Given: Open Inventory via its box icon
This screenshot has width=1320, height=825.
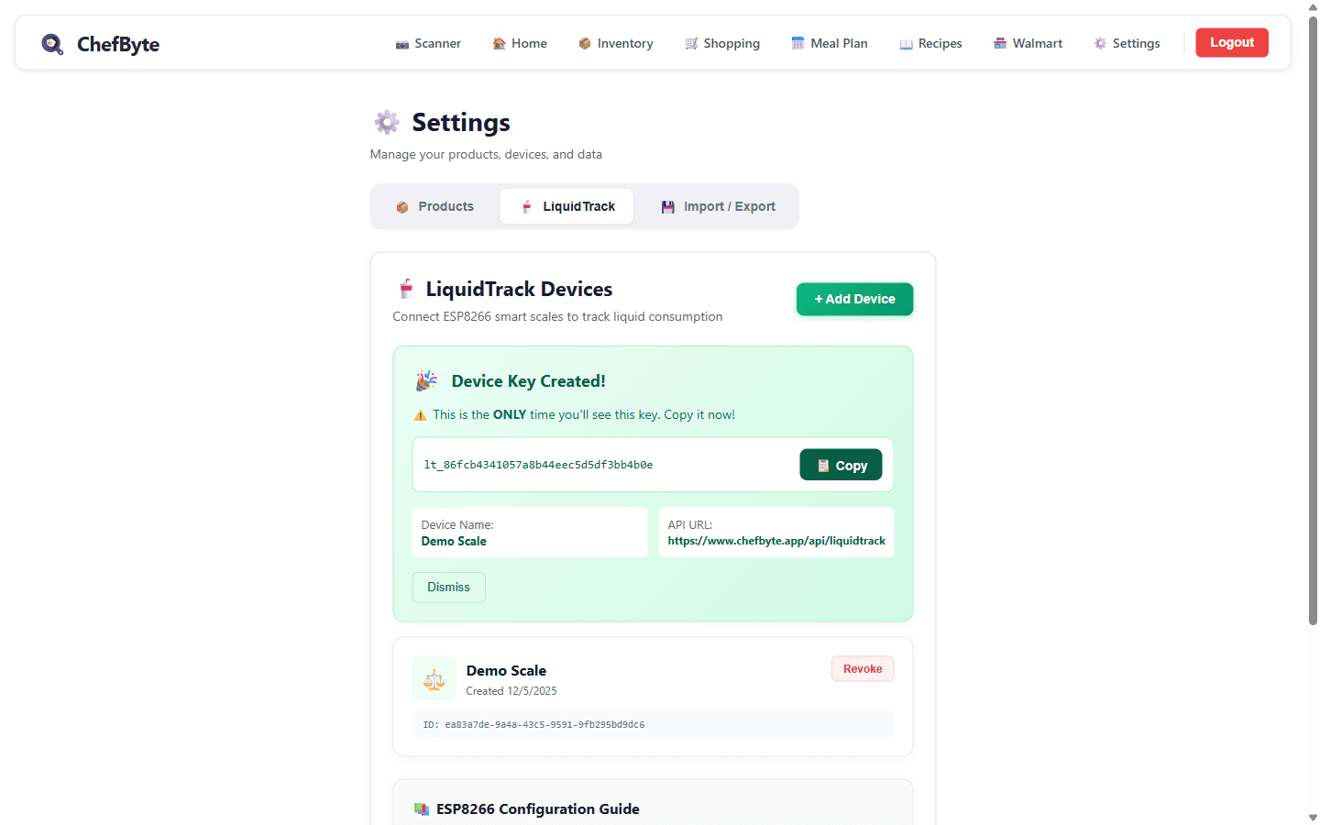Looking at the screenshot, I should coord(584,42).
